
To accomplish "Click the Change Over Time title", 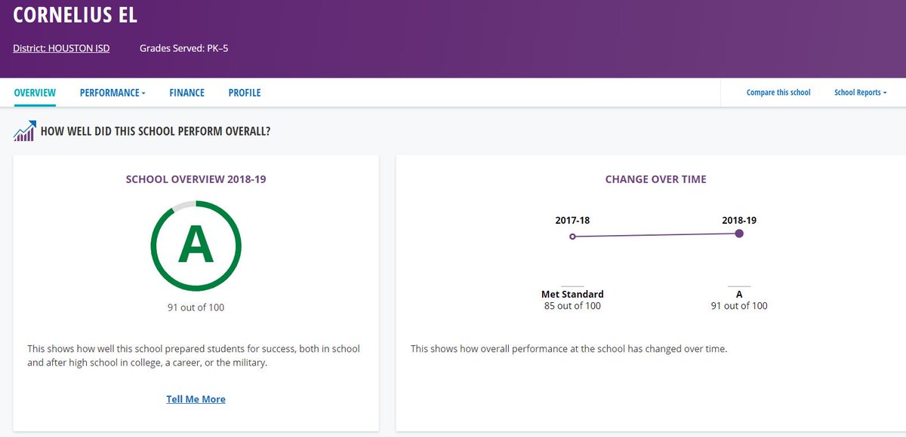I will (656, 179).
